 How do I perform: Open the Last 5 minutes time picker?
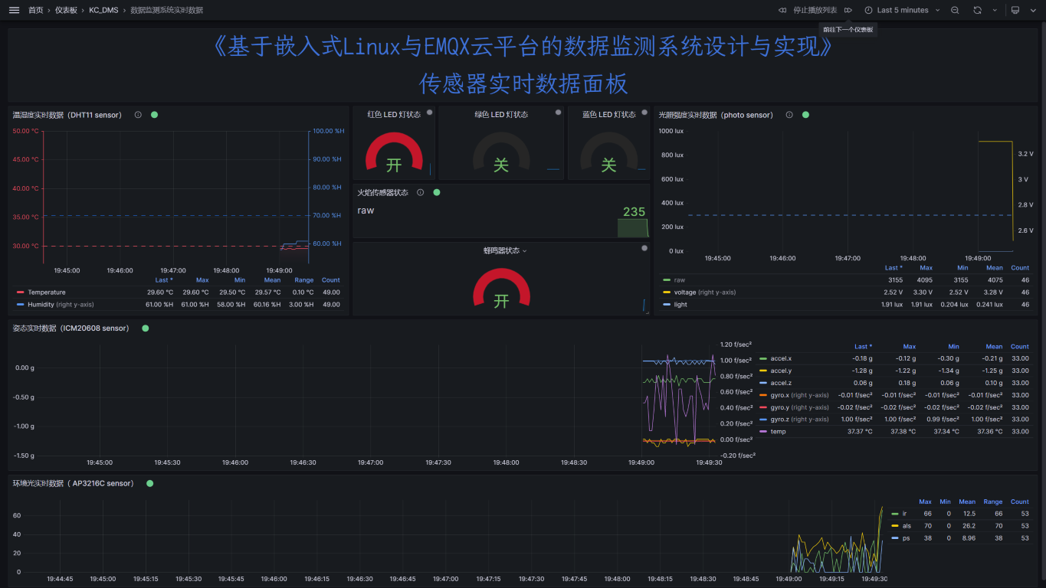click(902, 10)
